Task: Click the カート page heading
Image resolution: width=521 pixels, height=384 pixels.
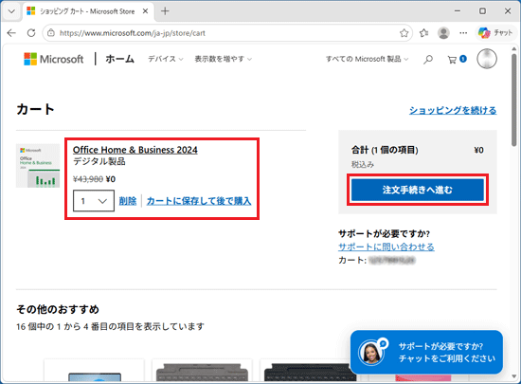Action: pyautogui.click(x=35, y=109)
